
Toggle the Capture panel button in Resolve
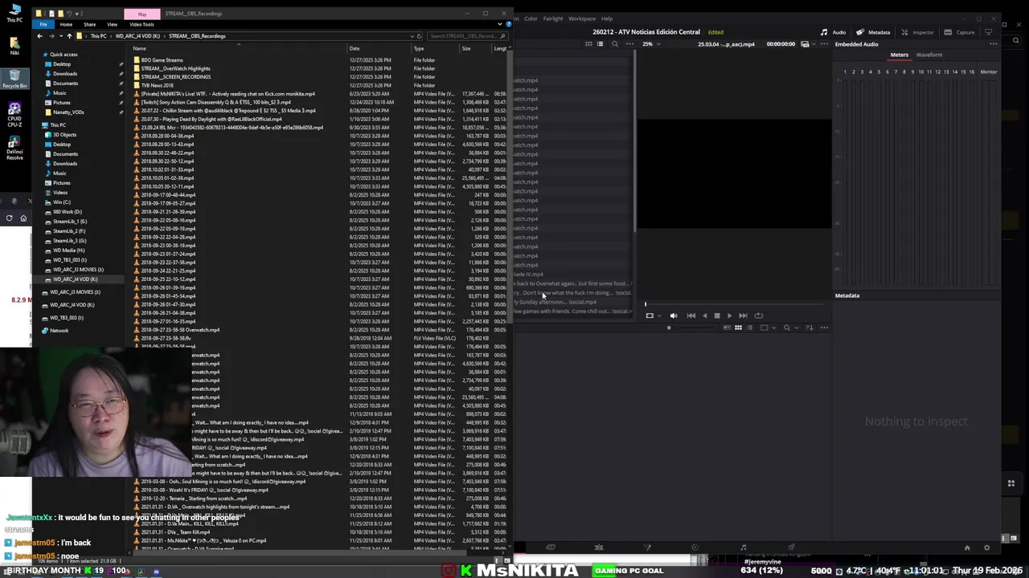959,32
